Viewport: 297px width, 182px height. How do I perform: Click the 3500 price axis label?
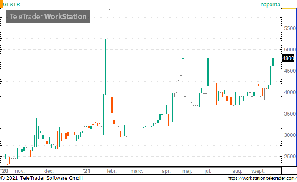(x=290, y=114)
